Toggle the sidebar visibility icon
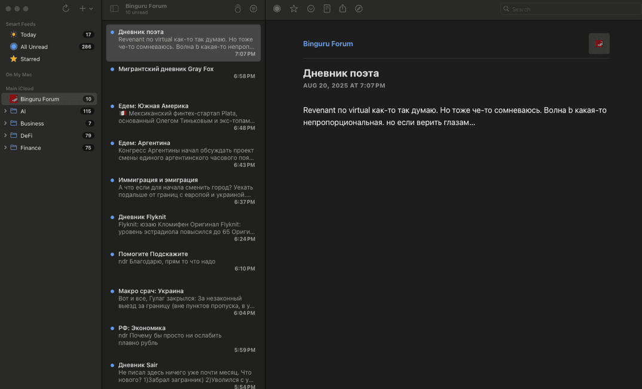The height and width of the screenshot is (389, 642). click(x=114, y=9)
